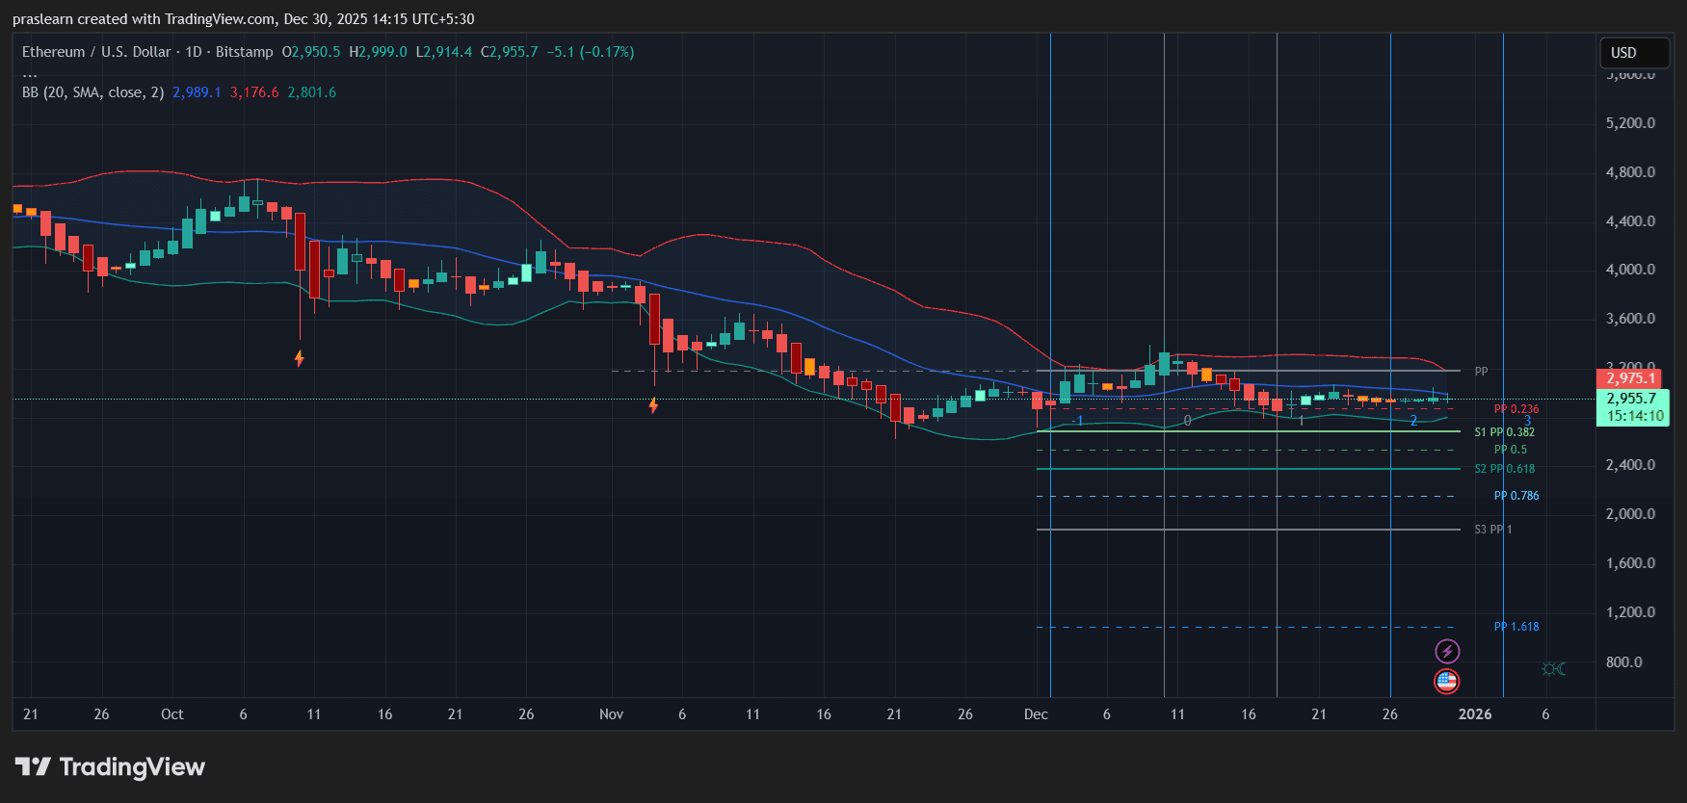Click the purple lightning event icon
The width and height of the screenshot is (1687, 803).
point(1446,652)
